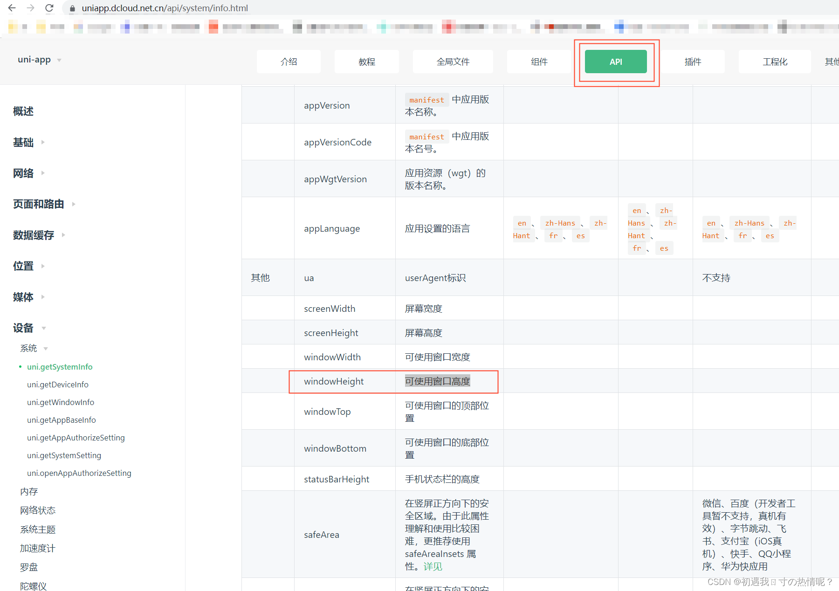This screenshot has height=591, width=839.
Task: Expand the 数据缓存 sidebar section
Action: [x=39, y=235]
